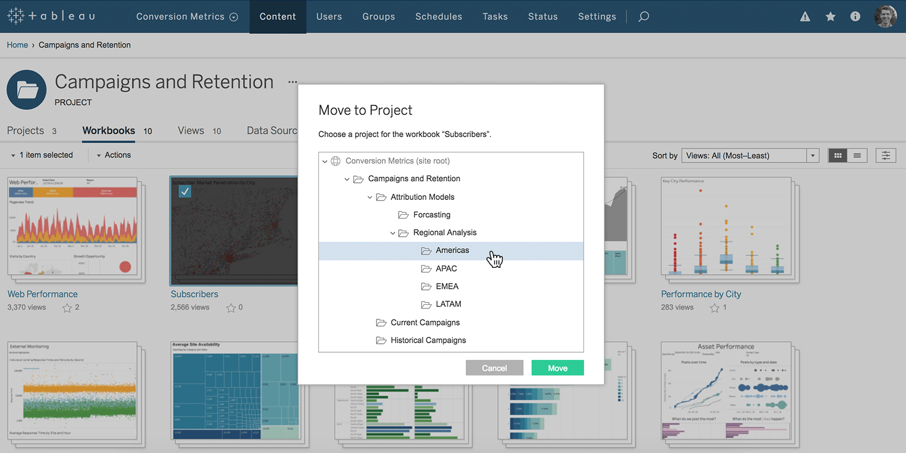Open the Tasks tab
906x453 pixels.
click(x=495, y=16)
